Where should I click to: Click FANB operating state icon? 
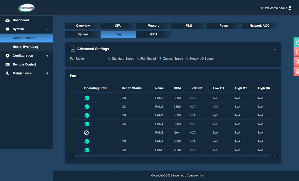pos(87,150)
